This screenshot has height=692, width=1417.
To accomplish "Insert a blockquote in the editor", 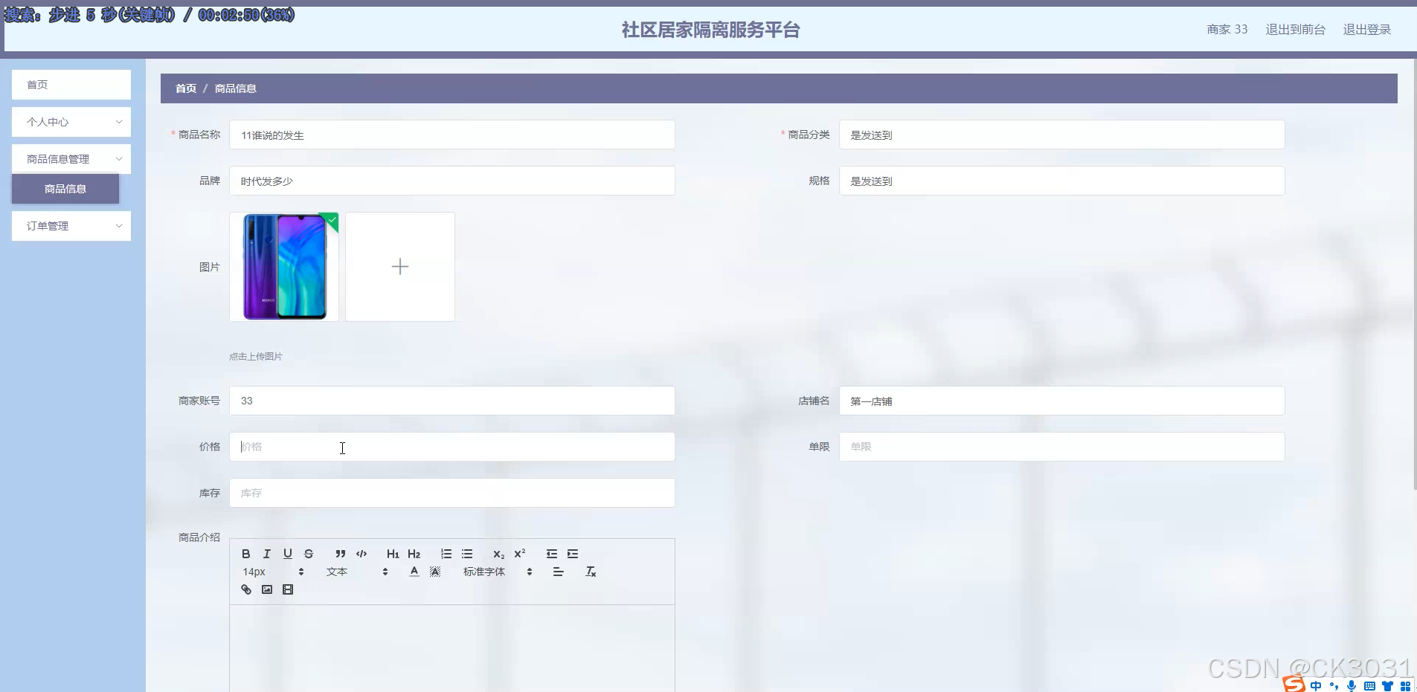I will pos(341,554).
